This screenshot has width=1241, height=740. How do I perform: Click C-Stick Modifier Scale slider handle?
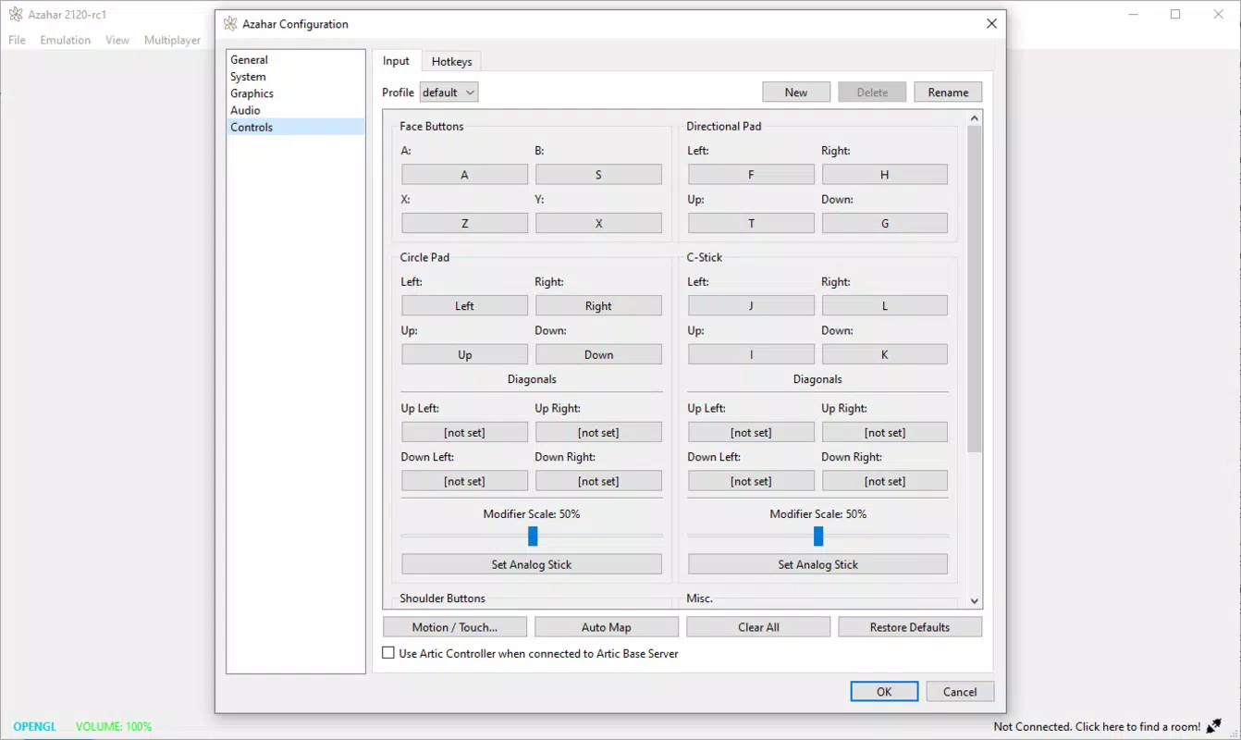pos(818,536)
